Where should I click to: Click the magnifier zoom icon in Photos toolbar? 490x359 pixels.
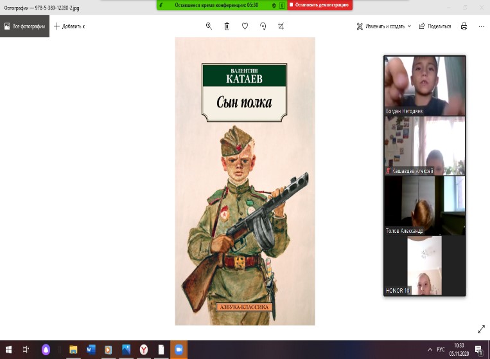(209, 26)
